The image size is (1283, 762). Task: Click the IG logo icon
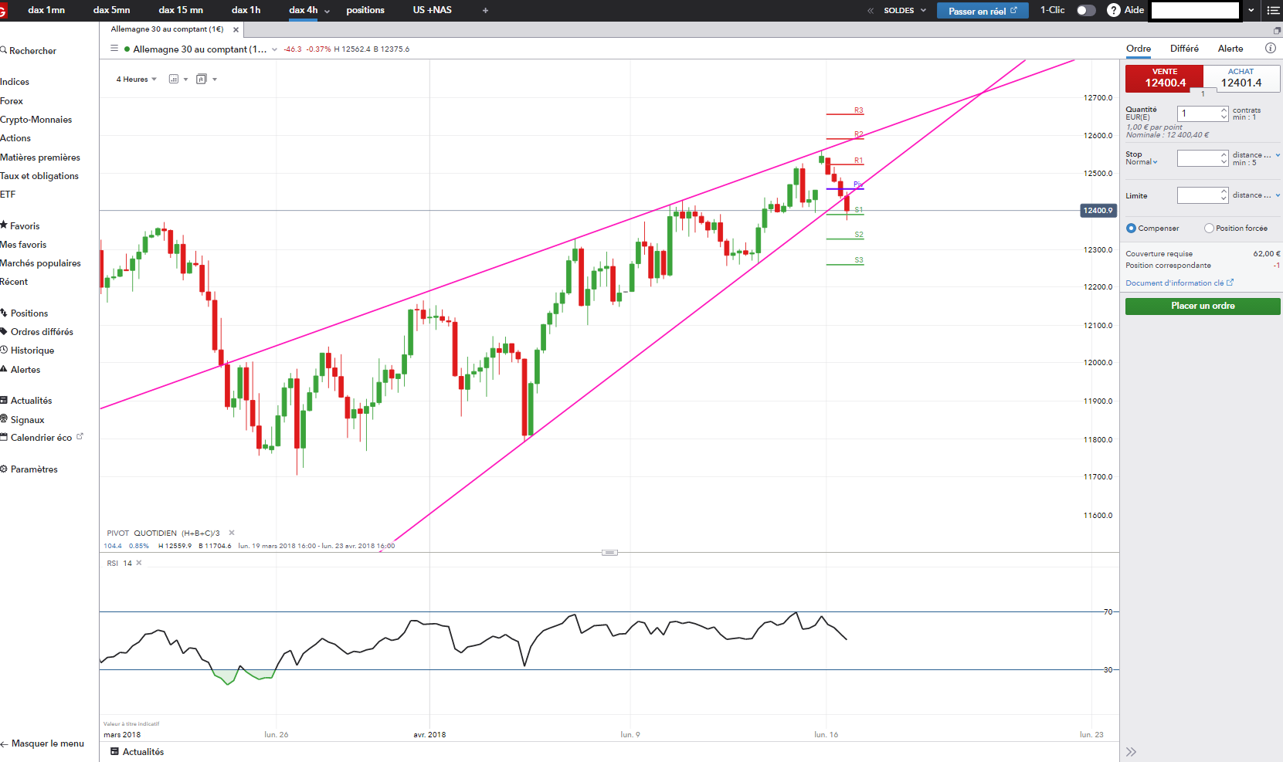(2, 11)
